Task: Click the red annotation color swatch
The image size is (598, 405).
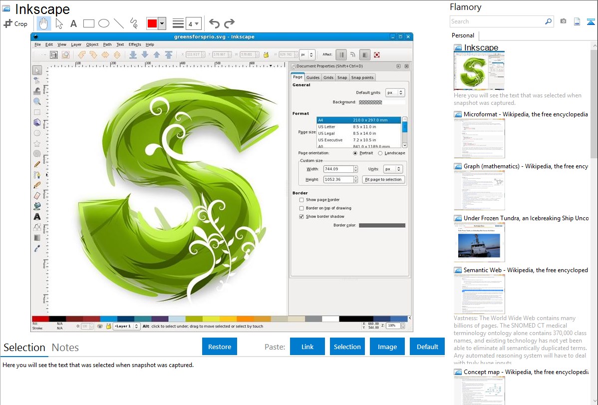Action: tap(152, 23)
